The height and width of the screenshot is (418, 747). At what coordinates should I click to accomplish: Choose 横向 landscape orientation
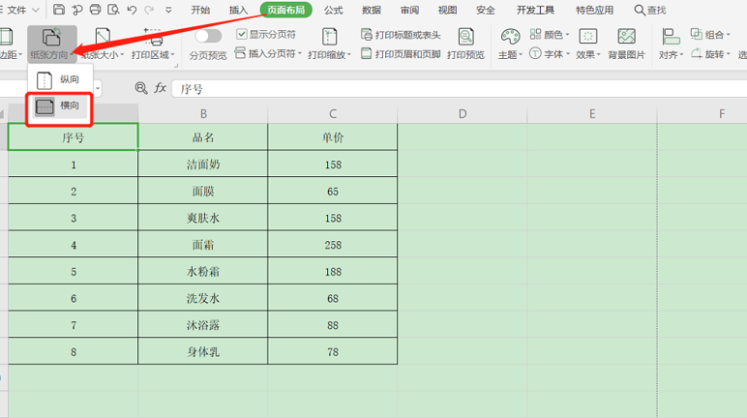click(60, 106)
